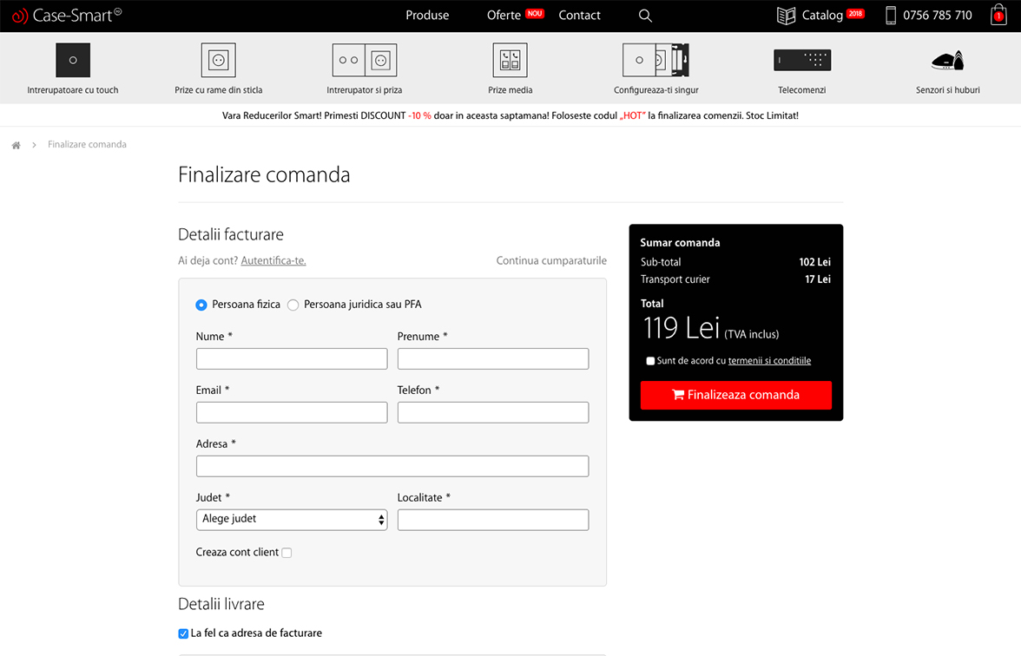Accept the termenii si conditiile checkbox
1021x656 pixels.
pyautogui.click(x=650, y=361)
